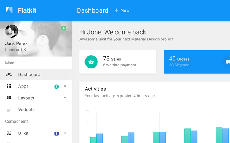Select Dashboard in the sidebar menu

[x=29, y=75]
